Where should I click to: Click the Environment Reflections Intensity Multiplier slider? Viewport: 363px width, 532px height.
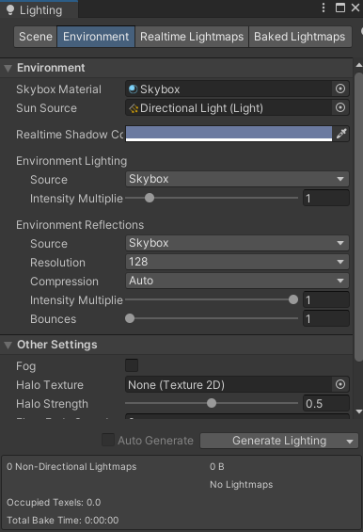[212, 299]
